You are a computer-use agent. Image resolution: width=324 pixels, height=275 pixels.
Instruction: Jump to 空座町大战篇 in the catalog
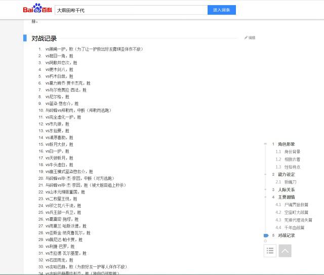pyautogui.click(x=296, y=213)
